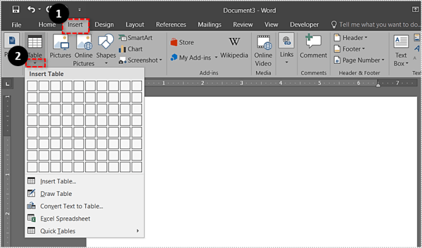Viewport: 422px width, 248px height.
Task: Choose Insert Table... from the menu
Action: [x=85, y=181]
